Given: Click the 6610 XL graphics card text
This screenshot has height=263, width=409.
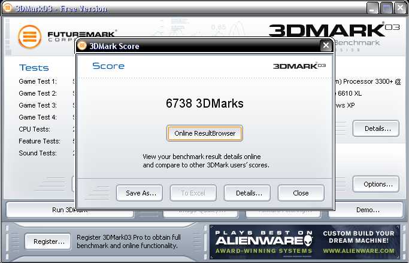Looking at the screenshot, I should (349, 93).
